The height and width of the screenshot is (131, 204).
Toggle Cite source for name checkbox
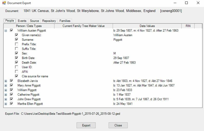(x=17, y=76)
